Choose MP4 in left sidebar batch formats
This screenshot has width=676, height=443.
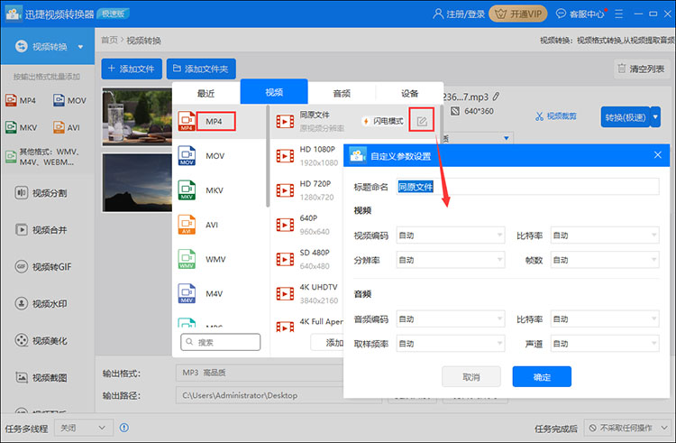pyautogui.click(x=21, y=100)
